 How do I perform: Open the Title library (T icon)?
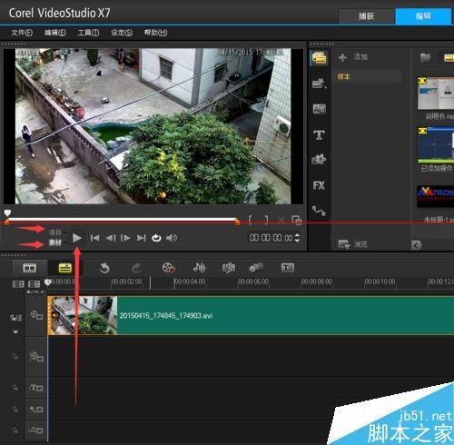tap(319, 135)
